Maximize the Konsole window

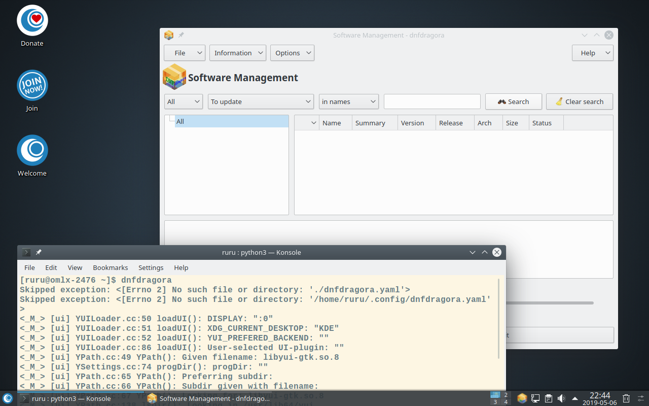[x=485, y=252]
